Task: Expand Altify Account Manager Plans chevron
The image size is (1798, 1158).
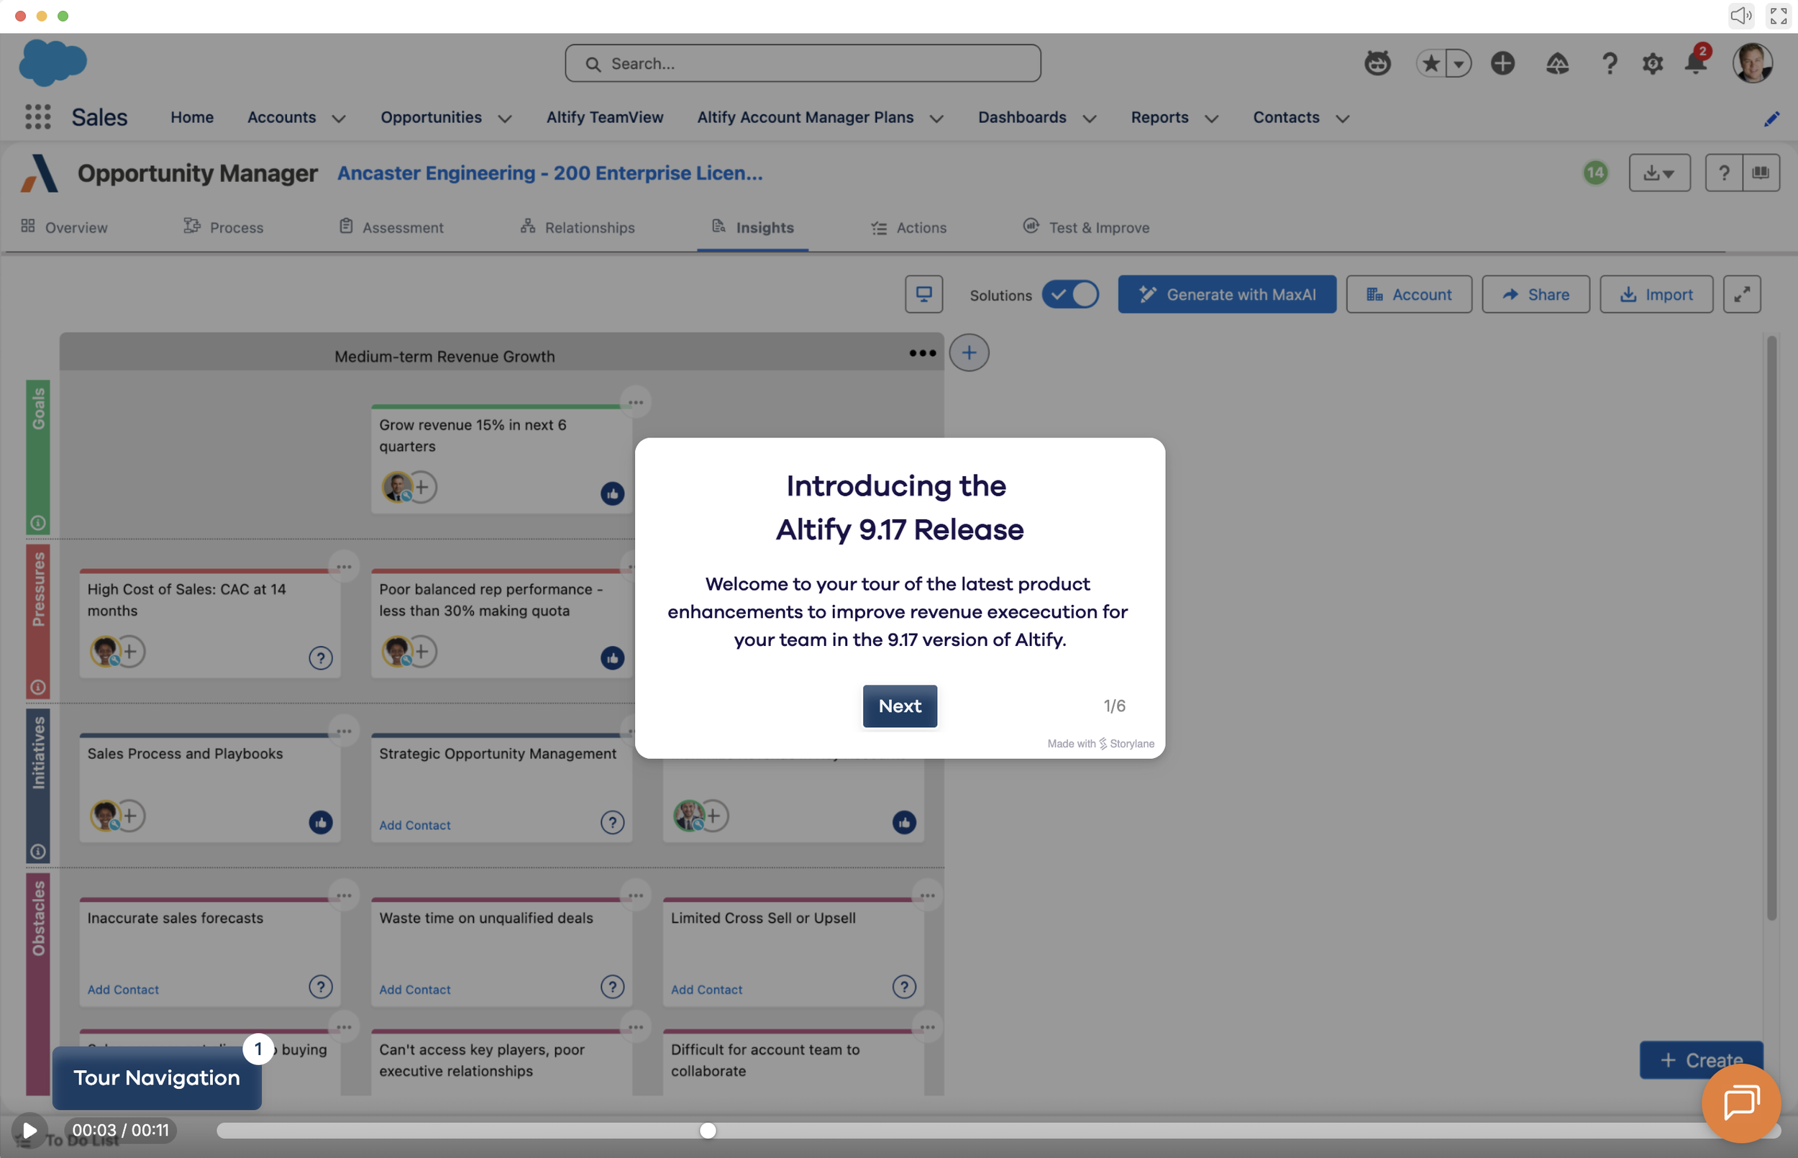Action: 936,118
